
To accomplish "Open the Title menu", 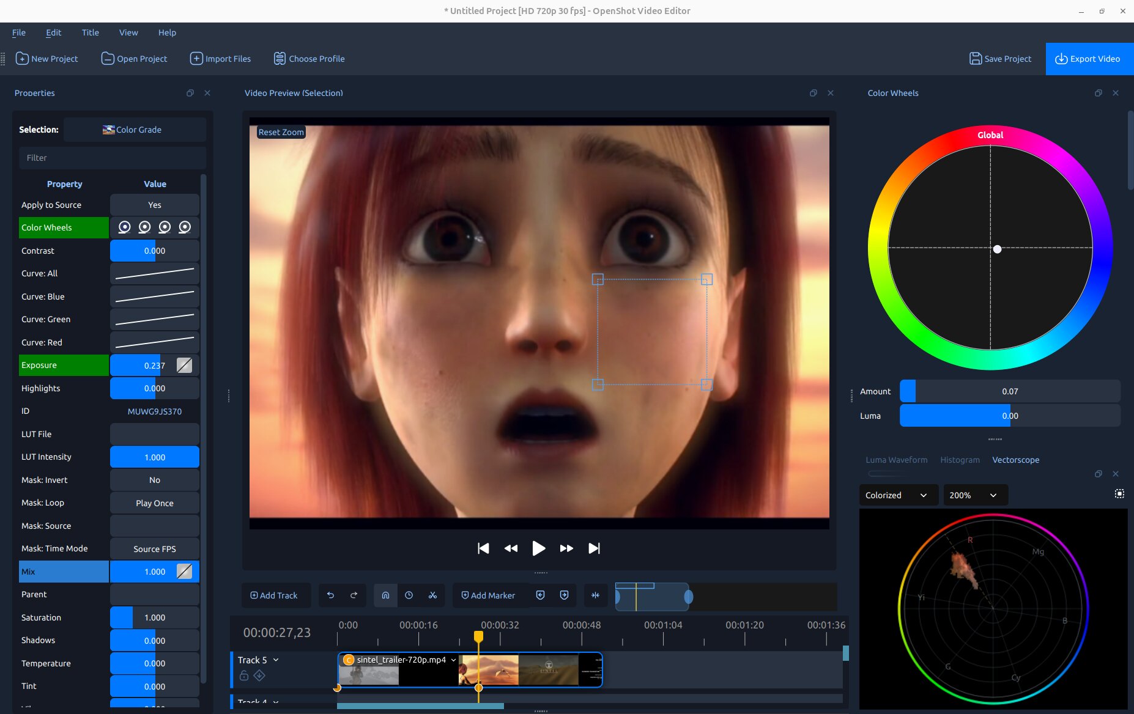I will click(x=91, y=32).
